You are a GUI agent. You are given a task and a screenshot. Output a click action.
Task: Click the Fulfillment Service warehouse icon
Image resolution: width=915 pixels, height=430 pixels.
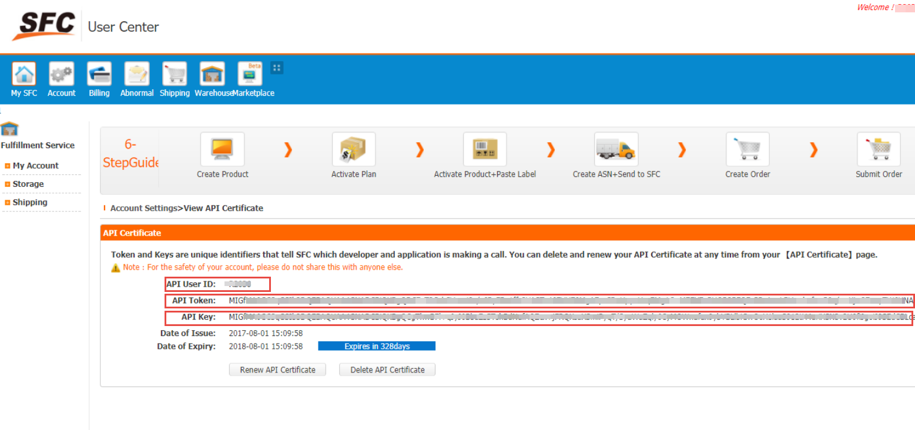pyautogui.click(x=9, y=129)
